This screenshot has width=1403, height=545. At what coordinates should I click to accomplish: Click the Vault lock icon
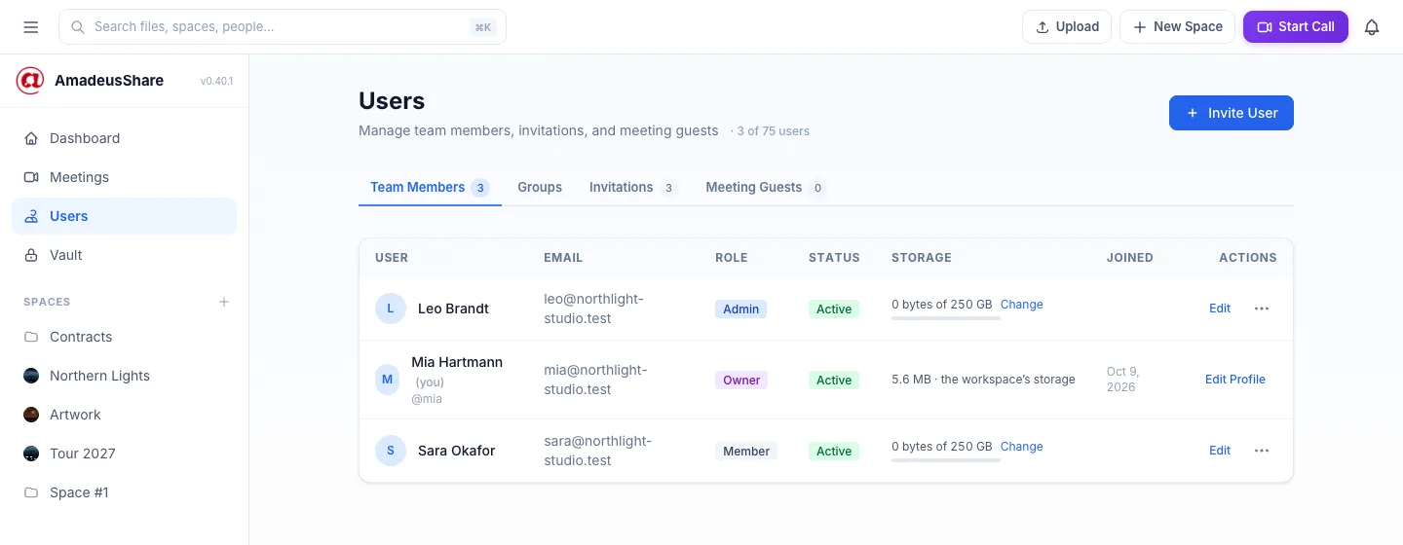click(x=31, y=255)
